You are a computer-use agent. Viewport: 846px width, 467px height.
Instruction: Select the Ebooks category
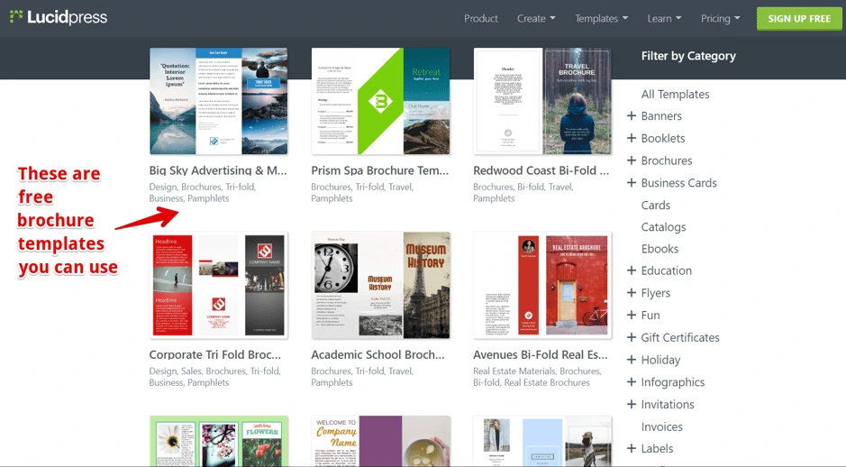tap(660, 249)
